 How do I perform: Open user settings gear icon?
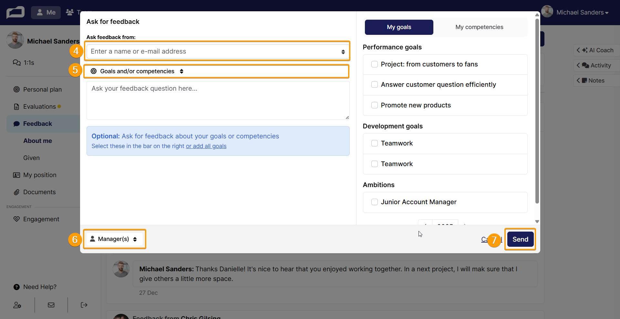(x=17, y=305)
